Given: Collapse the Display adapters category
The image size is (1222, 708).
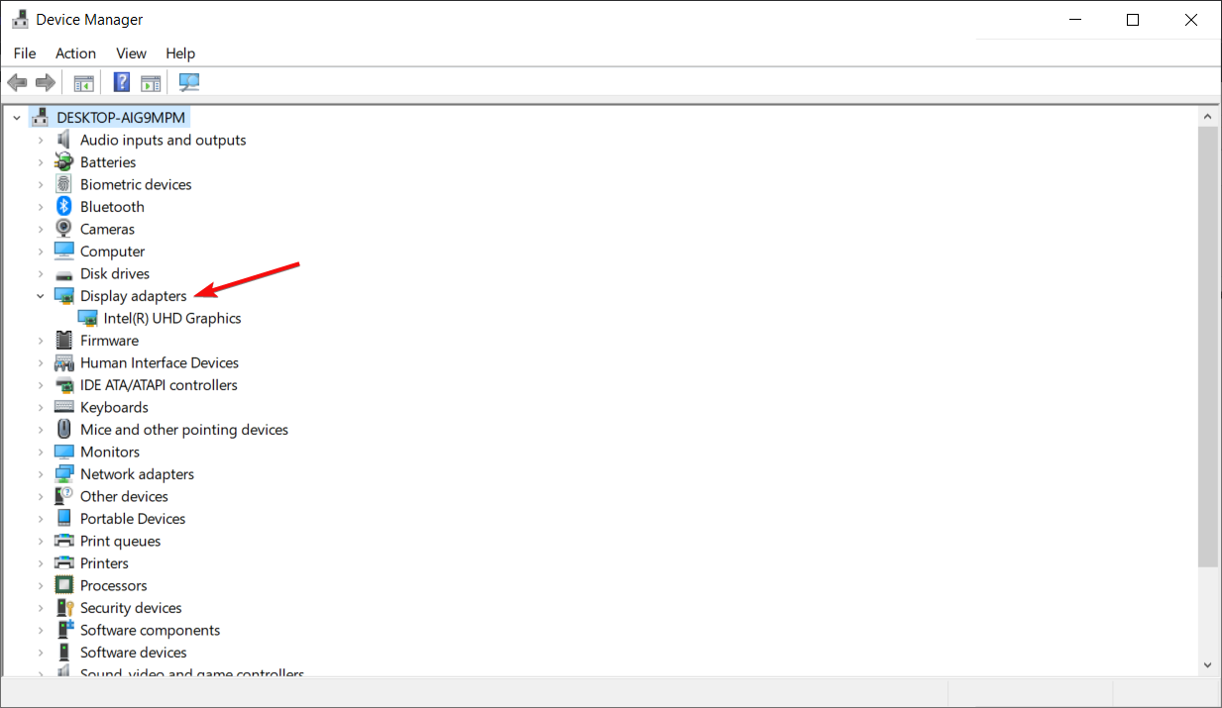Looking at the screenshot, I should tap(40, 295).
